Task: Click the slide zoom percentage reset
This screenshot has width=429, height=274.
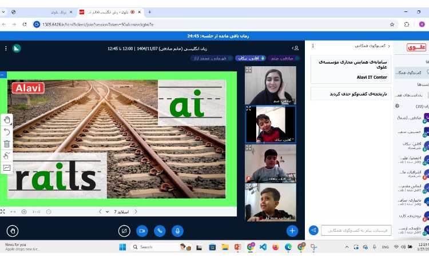Action: (37, 212)
